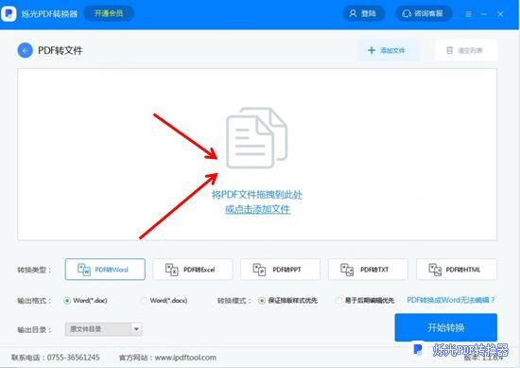Screen dimensions: 520x368
Task: Click the 转换模式 label
Action: click(x=234, y=301)
